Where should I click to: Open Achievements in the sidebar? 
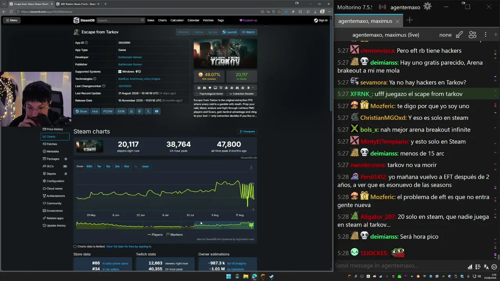click(55, 196)
